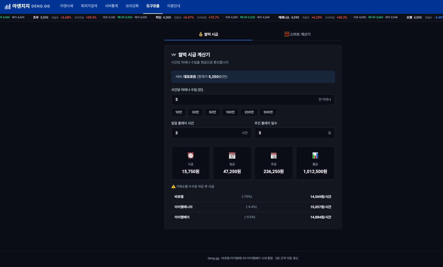Click the +0.47% change in the ticker
The image size is (443, 267).
click(189, 17)
